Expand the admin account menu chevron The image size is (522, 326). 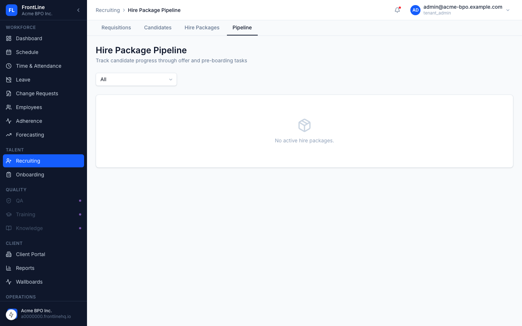[x=508, y=10]
